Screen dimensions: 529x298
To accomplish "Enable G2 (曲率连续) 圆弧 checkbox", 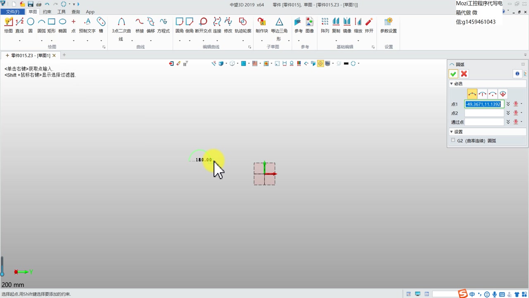I will tap(453, 140).
